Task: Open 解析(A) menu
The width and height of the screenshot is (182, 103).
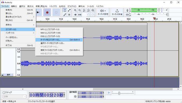Action: point(82,6)
